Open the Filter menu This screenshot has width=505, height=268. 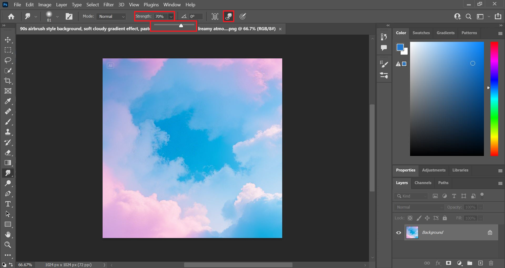click(x=108, y=5)
